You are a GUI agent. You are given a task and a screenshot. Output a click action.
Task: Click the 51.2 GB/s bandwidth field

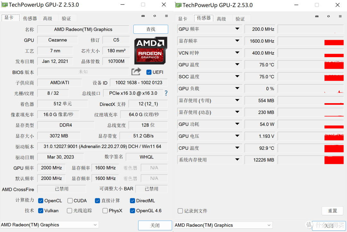coord(143,136)
